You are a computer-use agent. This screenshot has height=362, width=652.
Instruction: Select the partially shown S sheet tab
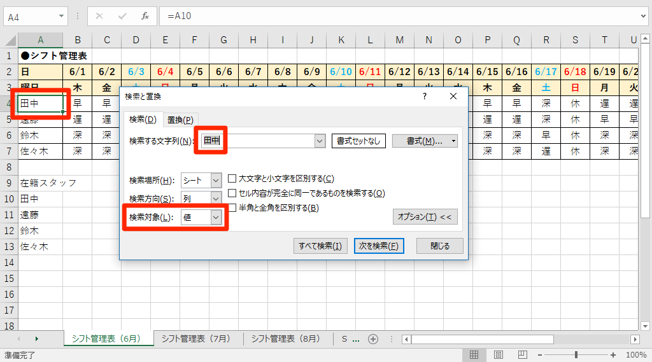point(344,339)
